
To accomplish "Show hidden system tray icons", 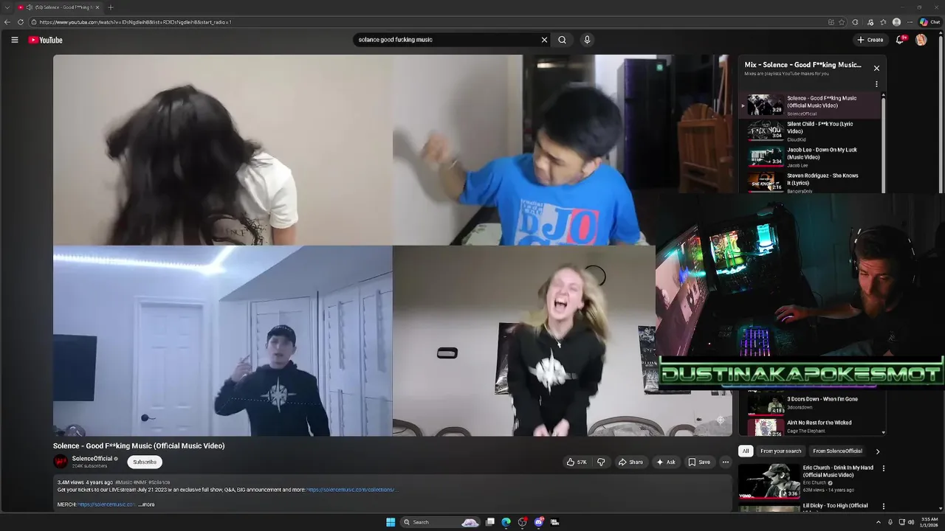I will point(879,522).
